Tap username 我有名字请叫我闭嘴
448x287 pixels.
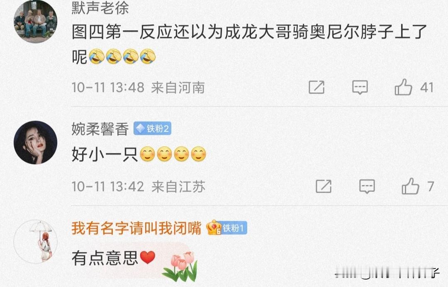pyautogui.click(x=136, y=228)
